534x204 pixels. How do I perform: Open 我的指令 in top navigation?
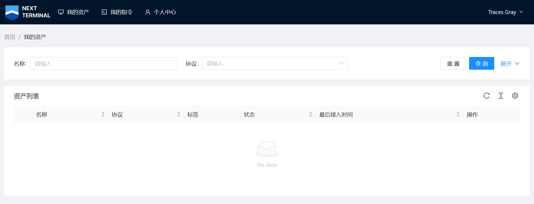click(x=117, y=12)
